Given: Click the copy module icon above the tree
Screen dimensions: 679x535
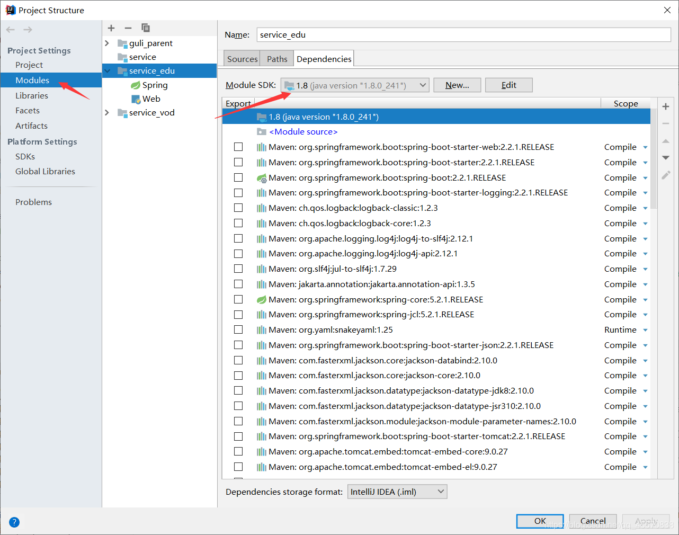Looking at the screenshot, I should 146,28.
